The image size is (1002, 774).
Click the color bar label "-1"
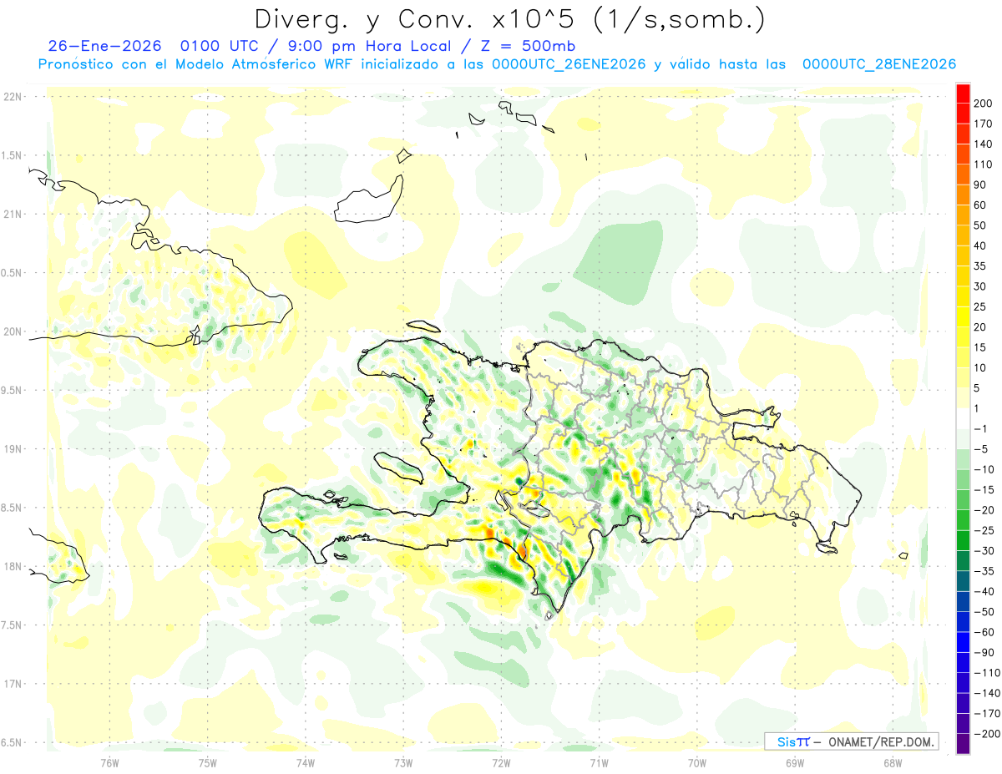coord(980,429)
